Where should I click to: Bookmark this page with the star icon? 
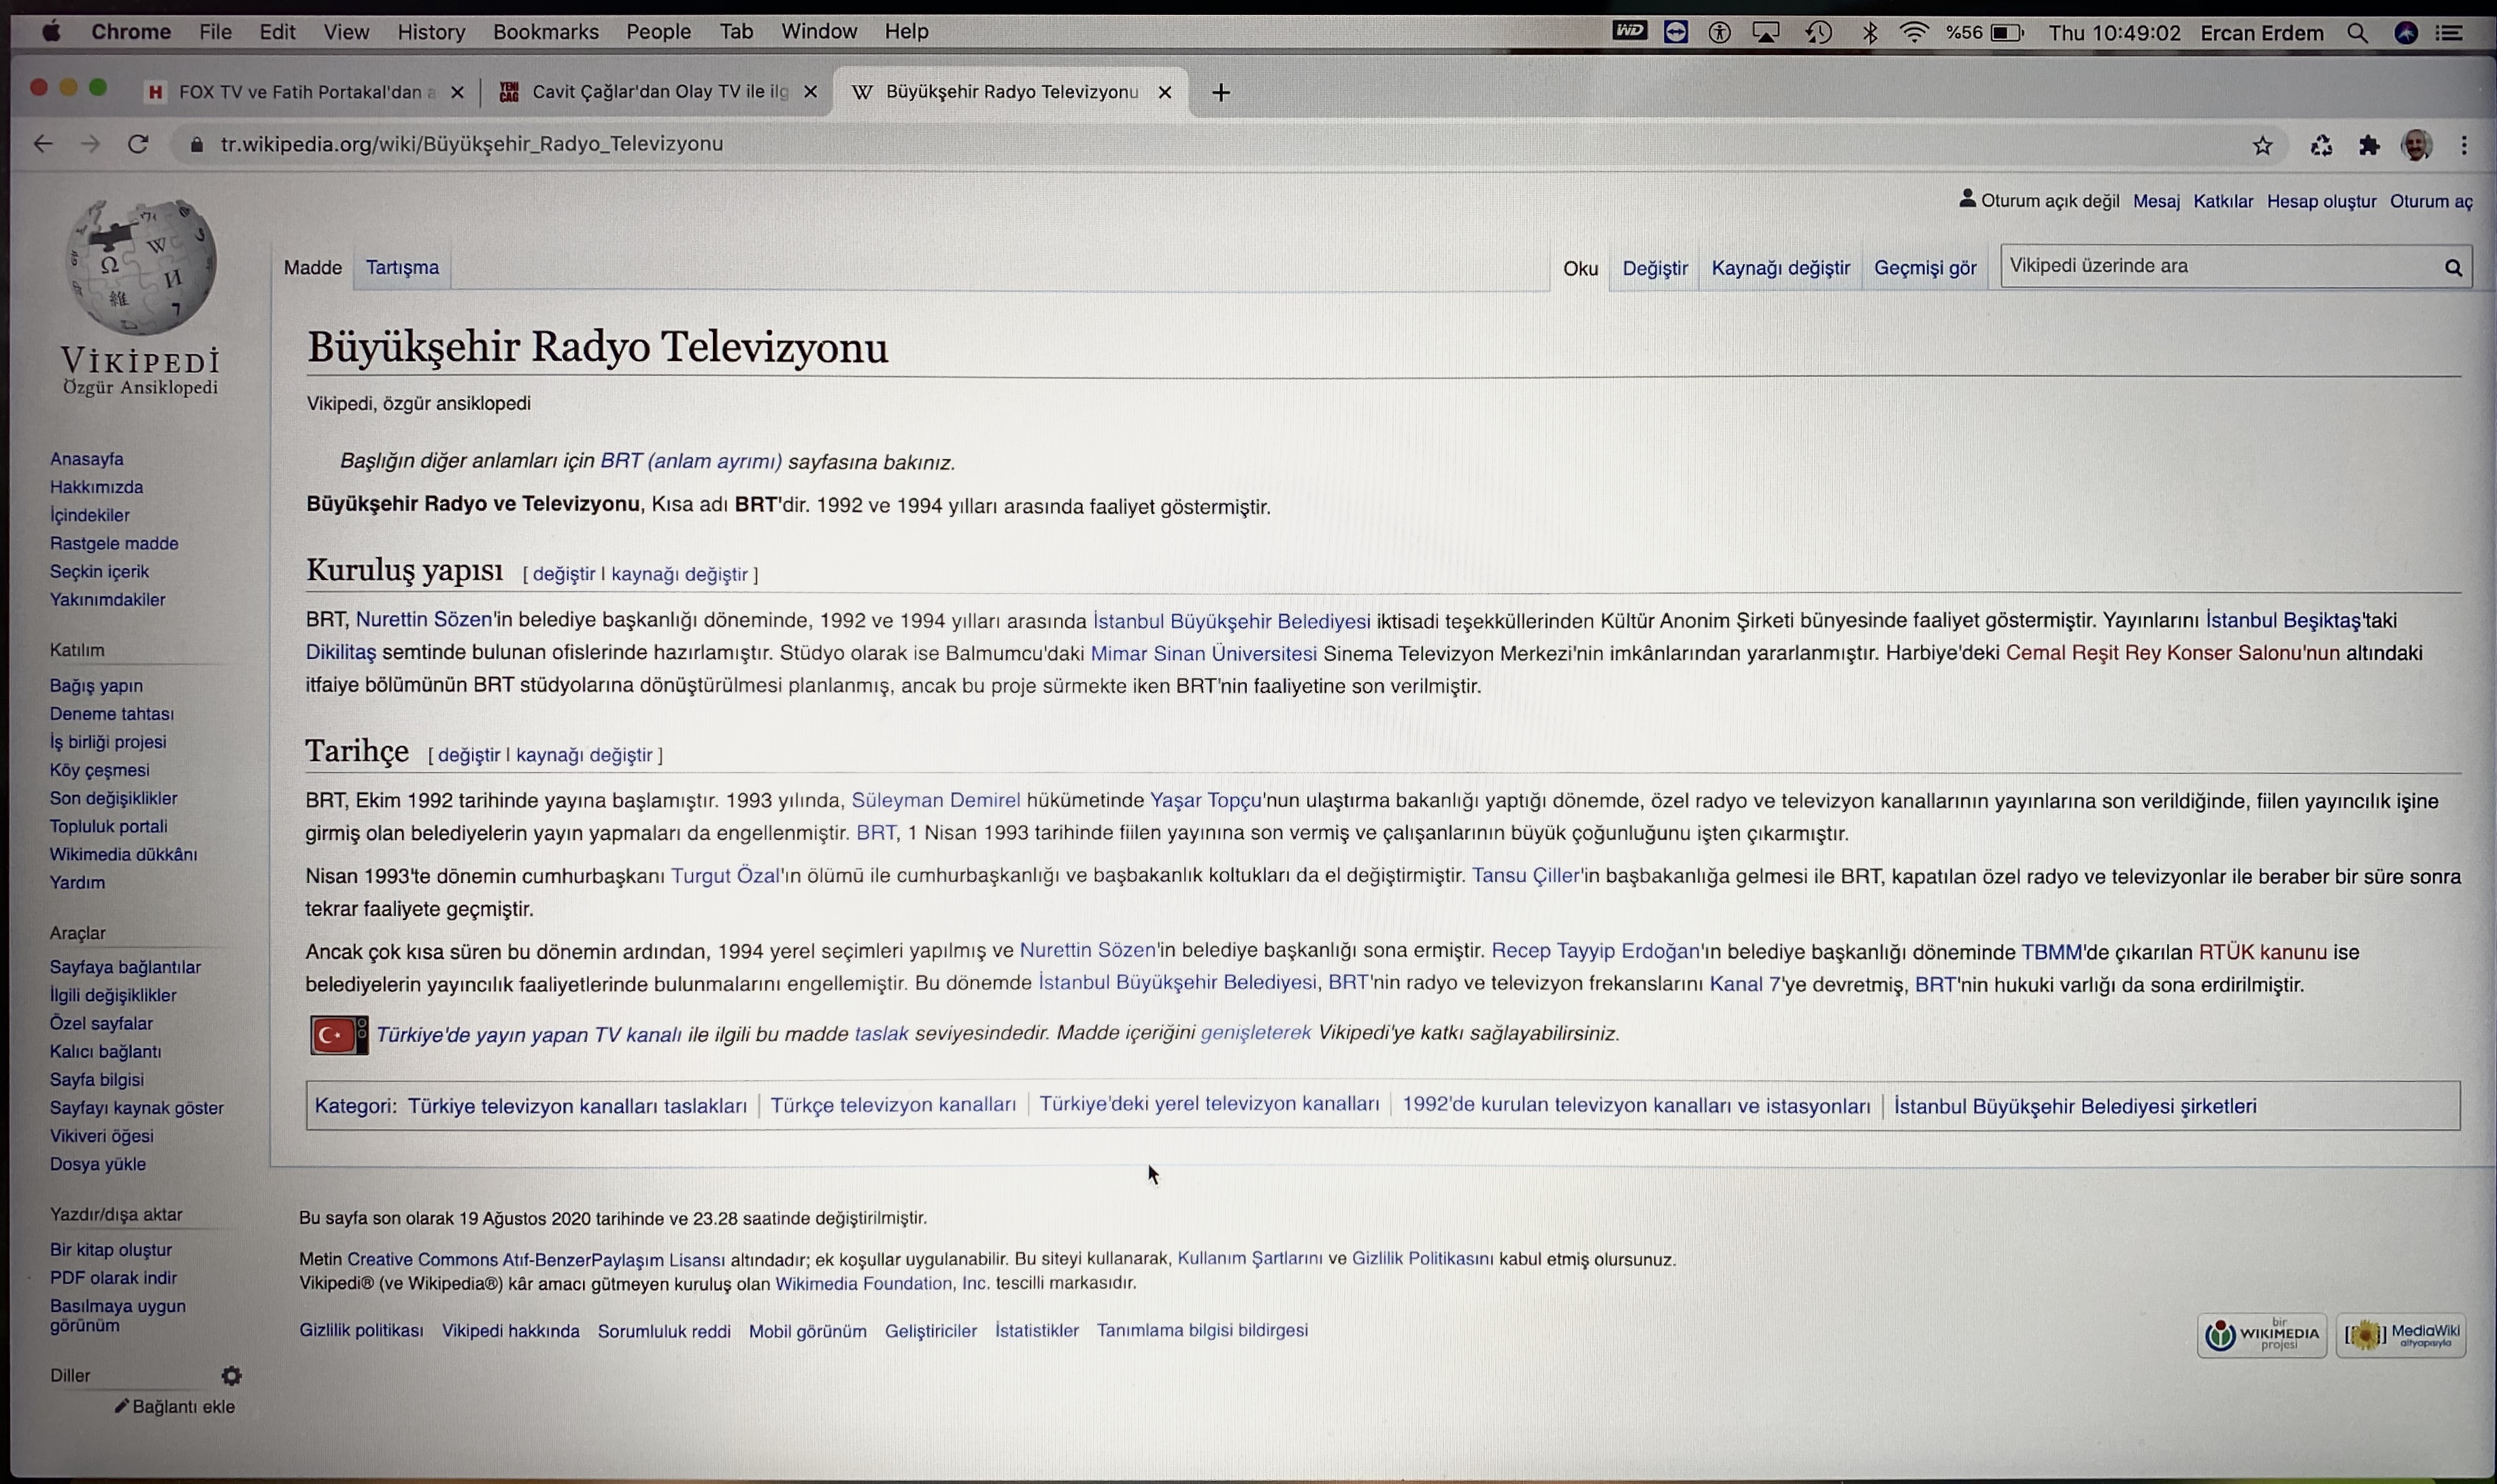pyautogui.click(x=2263, y=146)
